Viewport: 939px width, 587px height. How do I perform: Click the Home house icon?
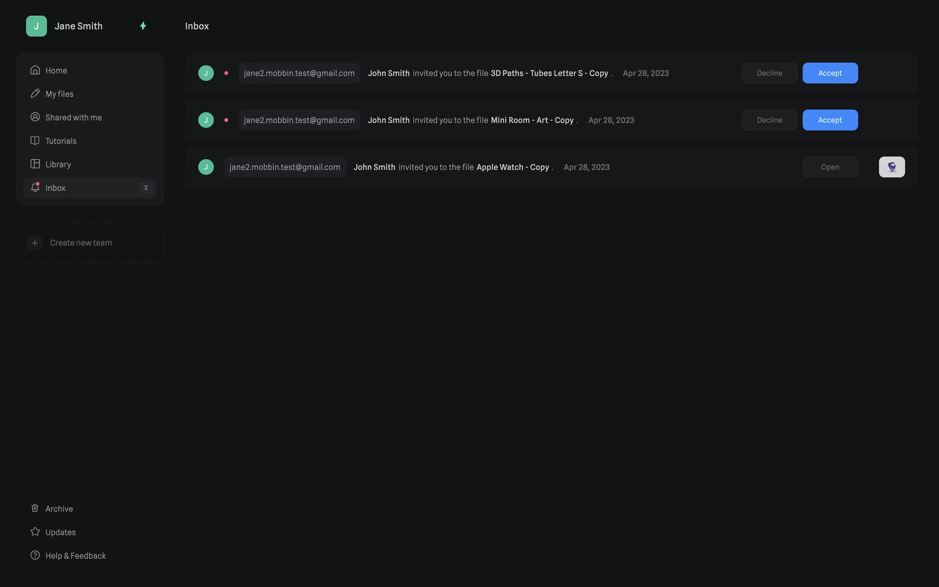click(35, 70)
